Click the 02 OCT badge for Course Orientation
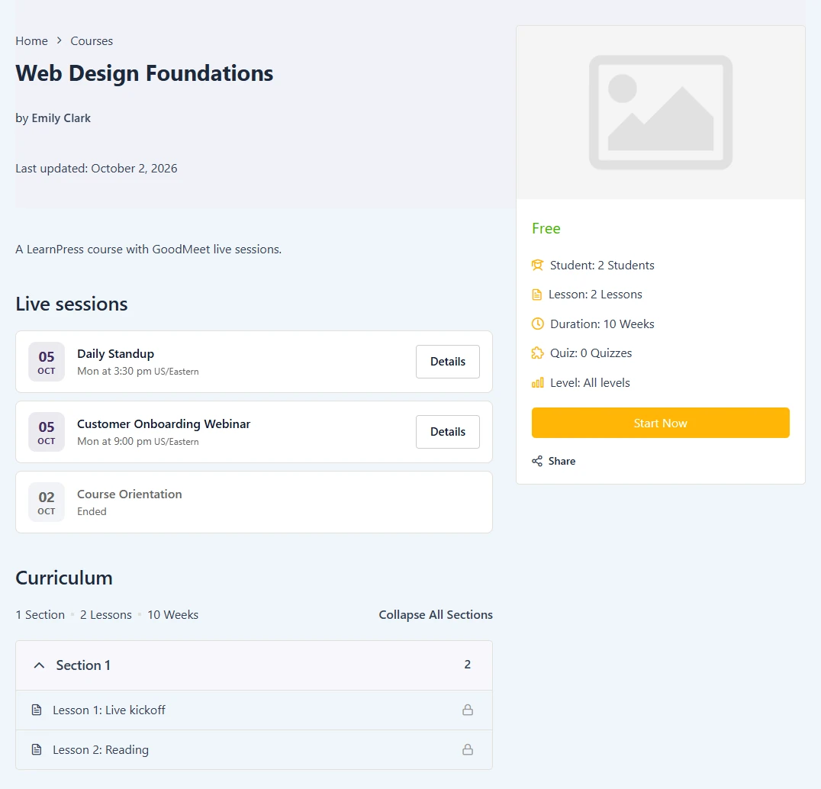 point(47,502)
